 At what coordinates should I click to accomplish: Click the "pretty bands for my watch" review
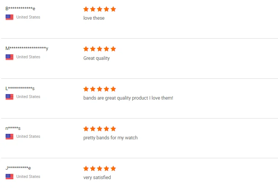[x=111, y=138]
